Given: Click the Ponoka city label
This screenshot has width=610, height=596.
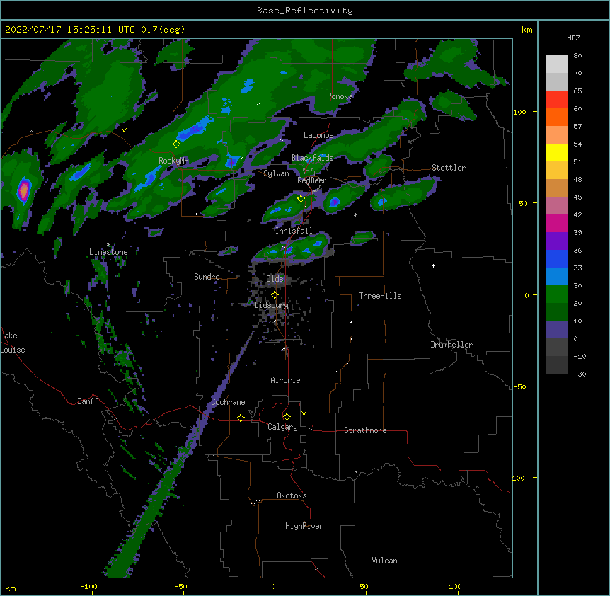Looking at the screenshot, I should [x=340, y=96].
